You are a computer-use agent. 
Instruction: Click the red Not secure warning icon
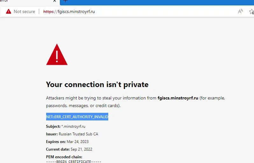pyautogui.click(x=8, y=12)
